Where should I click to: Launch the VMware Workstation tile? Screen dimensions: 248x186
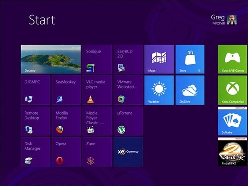[x=128, y=90]
